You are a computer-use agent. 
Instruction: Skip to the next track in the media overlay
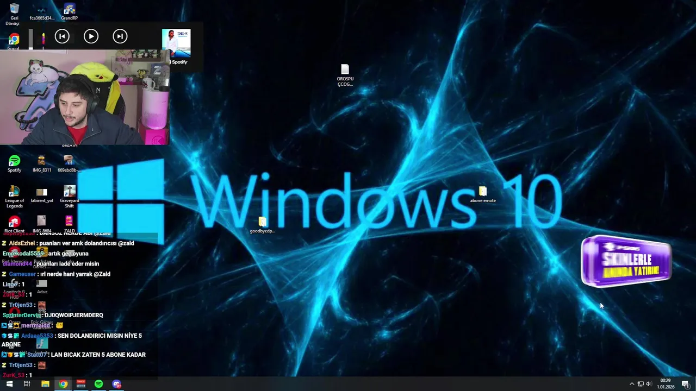[120, 36]
